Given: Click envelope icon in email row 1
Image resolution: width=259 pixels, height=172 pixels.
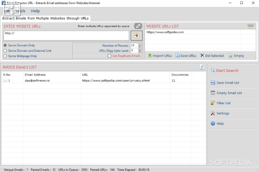Looking at the screenshot, I should 5,80.
